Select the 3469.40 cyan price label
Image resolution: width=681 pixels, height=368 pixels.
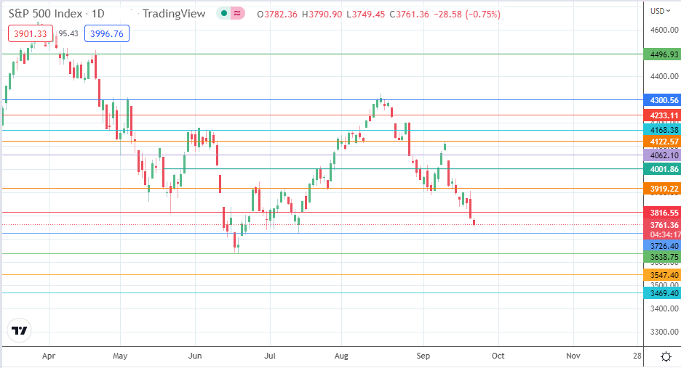(x=662, y=293)
